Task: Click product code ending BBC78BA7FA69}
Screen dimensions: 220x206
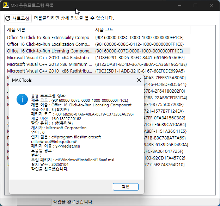Action: pyautogui.click(x=165, y=138)
